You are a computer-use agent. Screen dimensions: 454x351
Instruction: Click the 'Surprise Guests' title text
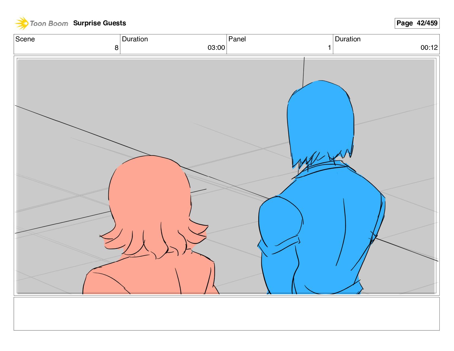[x=100, y=23]
